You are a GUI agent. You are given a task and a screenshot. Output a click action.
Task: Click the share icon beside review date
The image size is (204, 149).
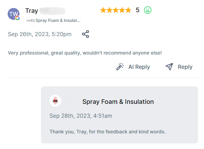(85, 34)
